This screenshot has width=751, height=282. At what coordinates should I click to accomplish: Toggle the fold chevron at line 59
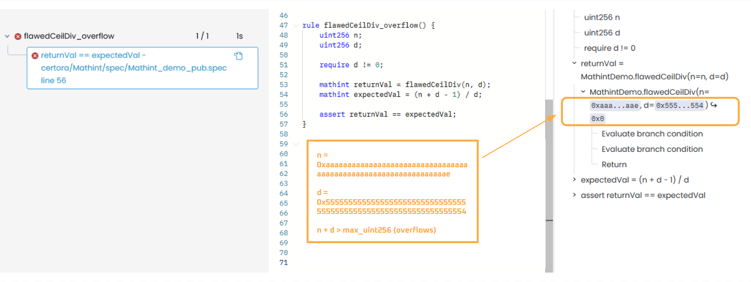pyautogui.click(x=296, y=144)
